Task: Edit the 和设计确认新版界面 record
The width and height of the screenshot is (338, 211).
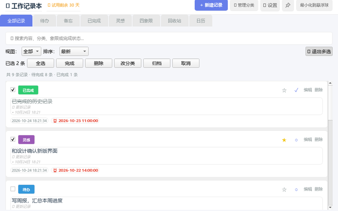Action: (x=308, y=140)
